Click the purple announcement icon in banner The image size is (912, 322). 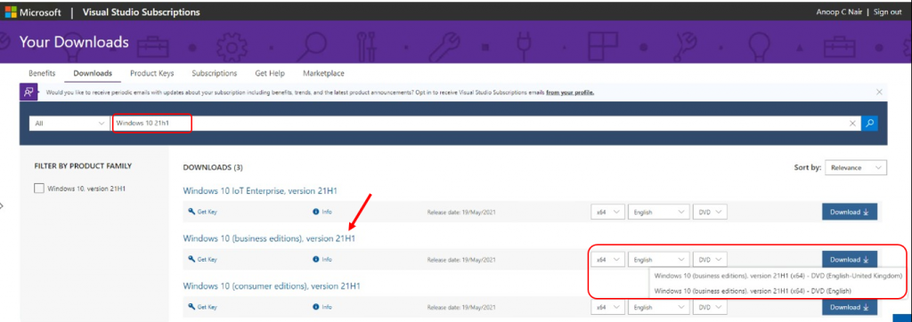tap(28, 92)
